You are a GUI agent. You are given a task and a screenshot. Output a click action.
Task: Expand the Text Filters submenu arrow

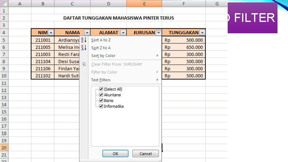pos(157,80)
